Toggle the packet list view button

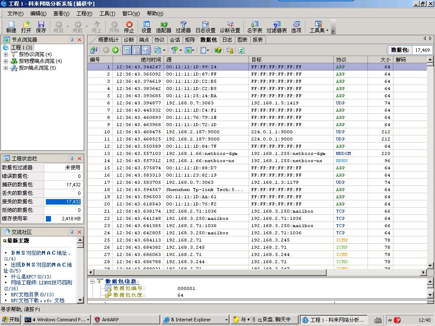click(x=127, y=50)
